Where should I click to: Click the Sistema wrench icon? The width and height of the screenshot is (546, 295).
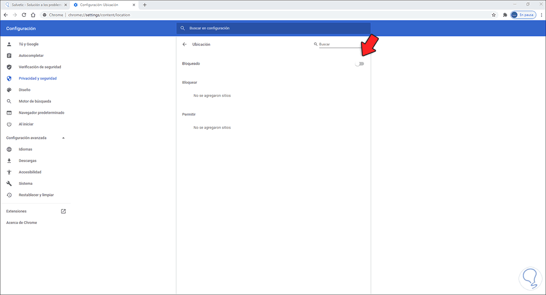(9, 183)
